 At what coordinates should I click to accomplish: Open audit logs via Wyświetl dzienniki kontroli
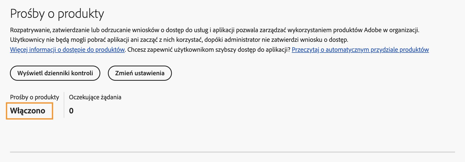point(55,73)
